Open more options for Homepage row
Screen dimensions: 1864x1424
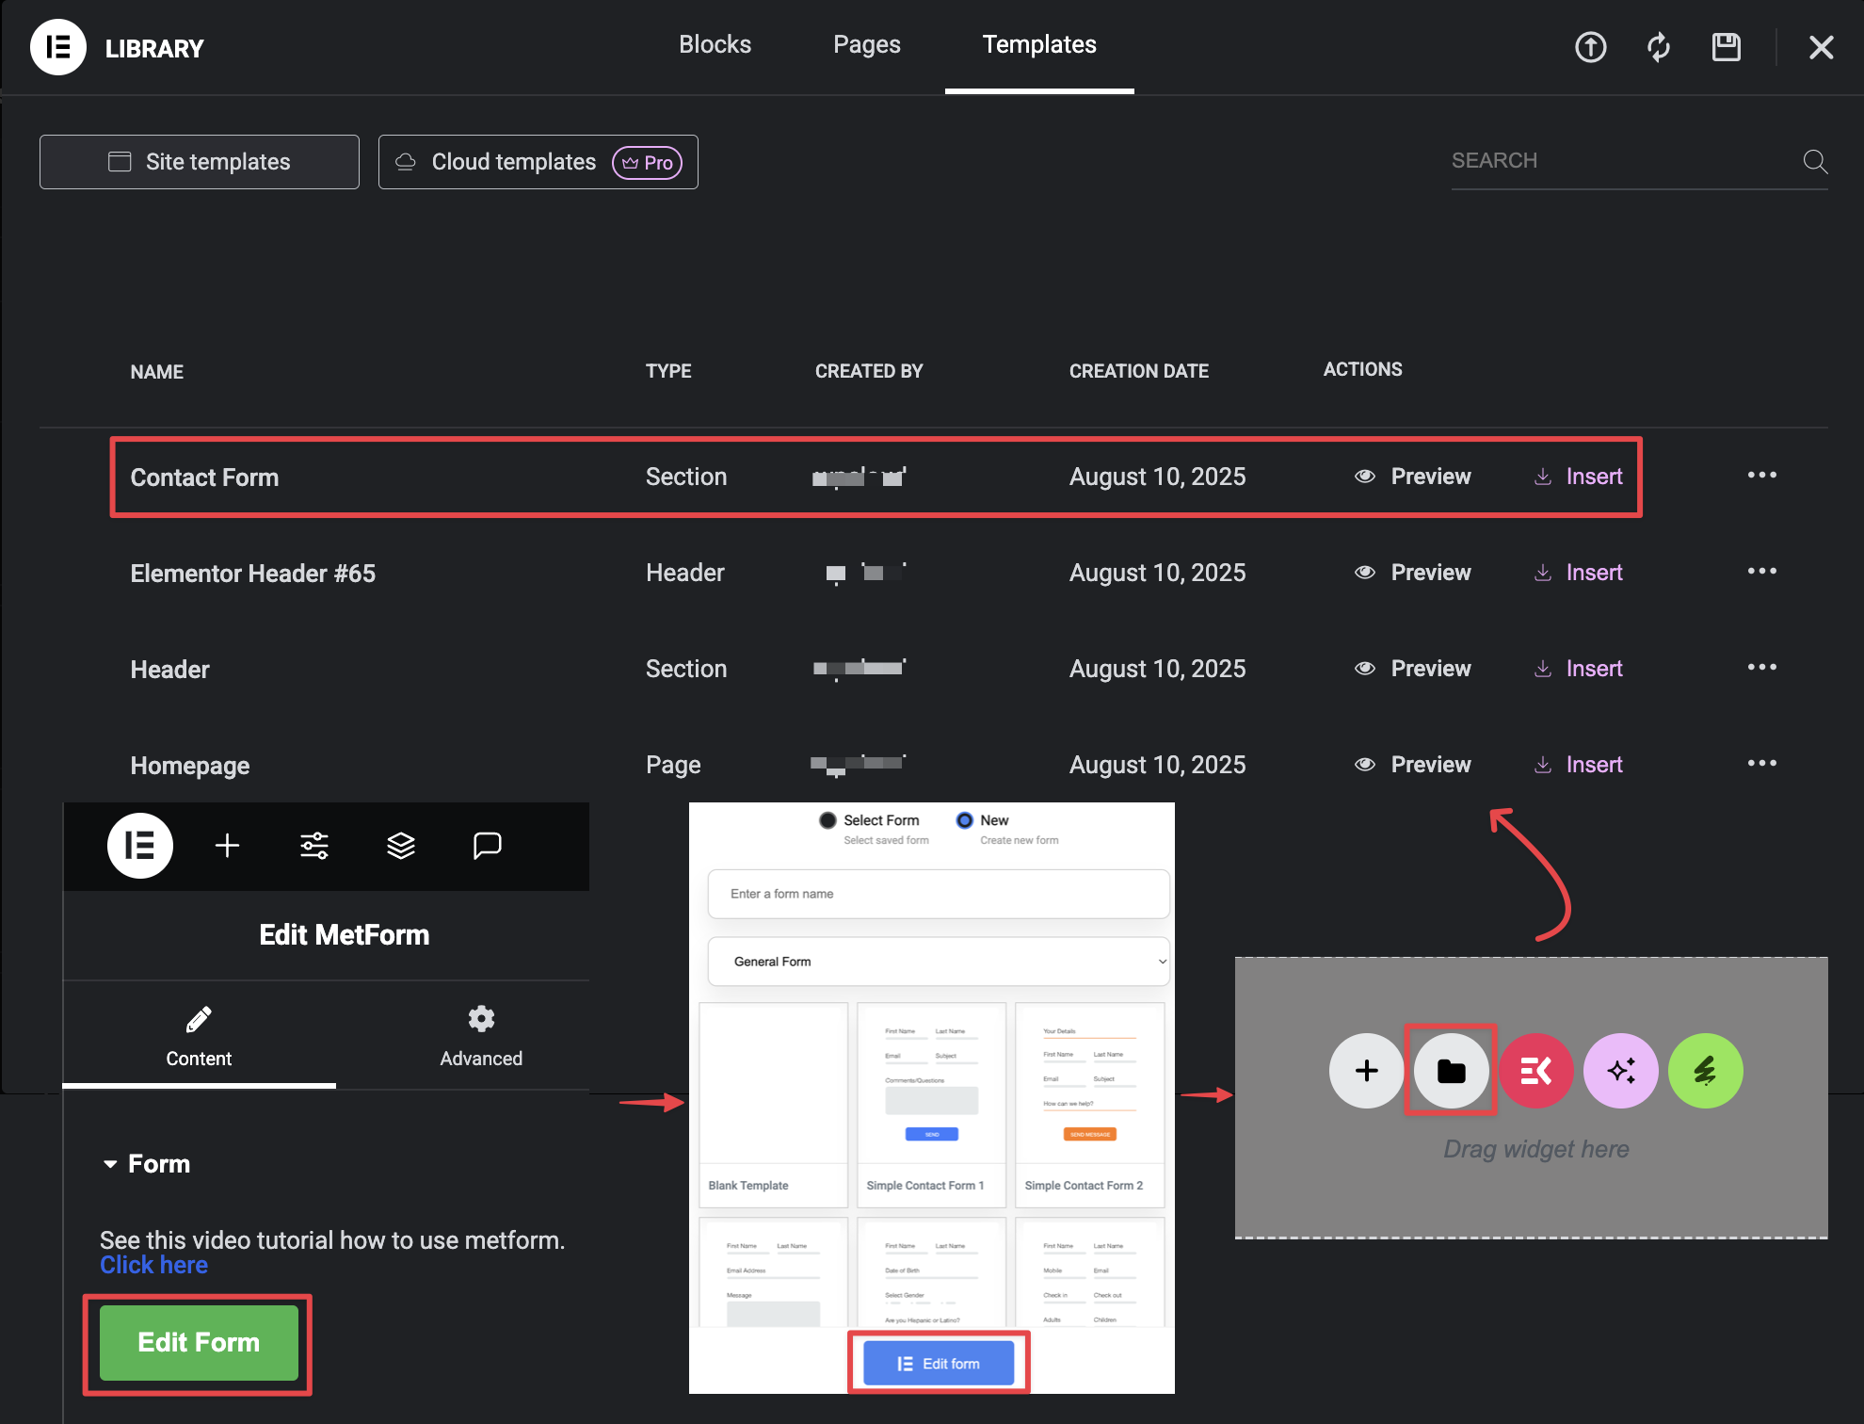(x=1761, y=763)
